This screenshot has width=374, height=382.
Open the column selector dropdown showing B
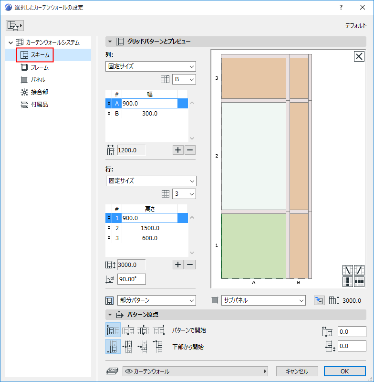tap(184, 79)
